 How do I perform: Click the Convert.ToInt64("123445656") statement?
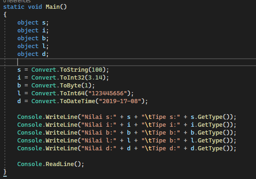75,93
